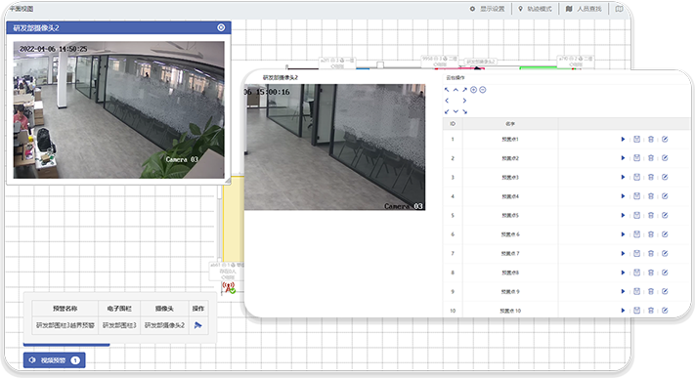695x378 pixels.
Task: Select the 研发部围栏3越界预警 alert name cell
Action: point(65,325)
